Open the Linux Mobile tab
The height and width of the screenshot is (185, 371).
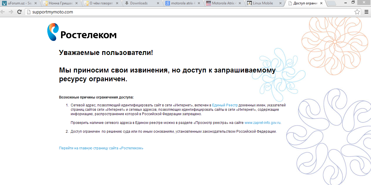[x=261, y=4]
